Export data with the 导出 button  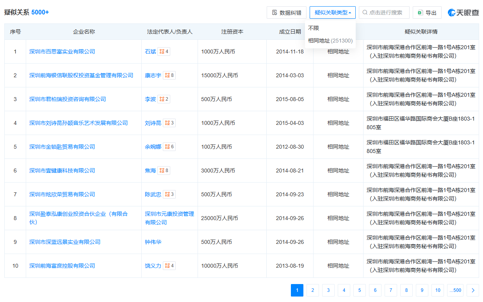[427, 12]
